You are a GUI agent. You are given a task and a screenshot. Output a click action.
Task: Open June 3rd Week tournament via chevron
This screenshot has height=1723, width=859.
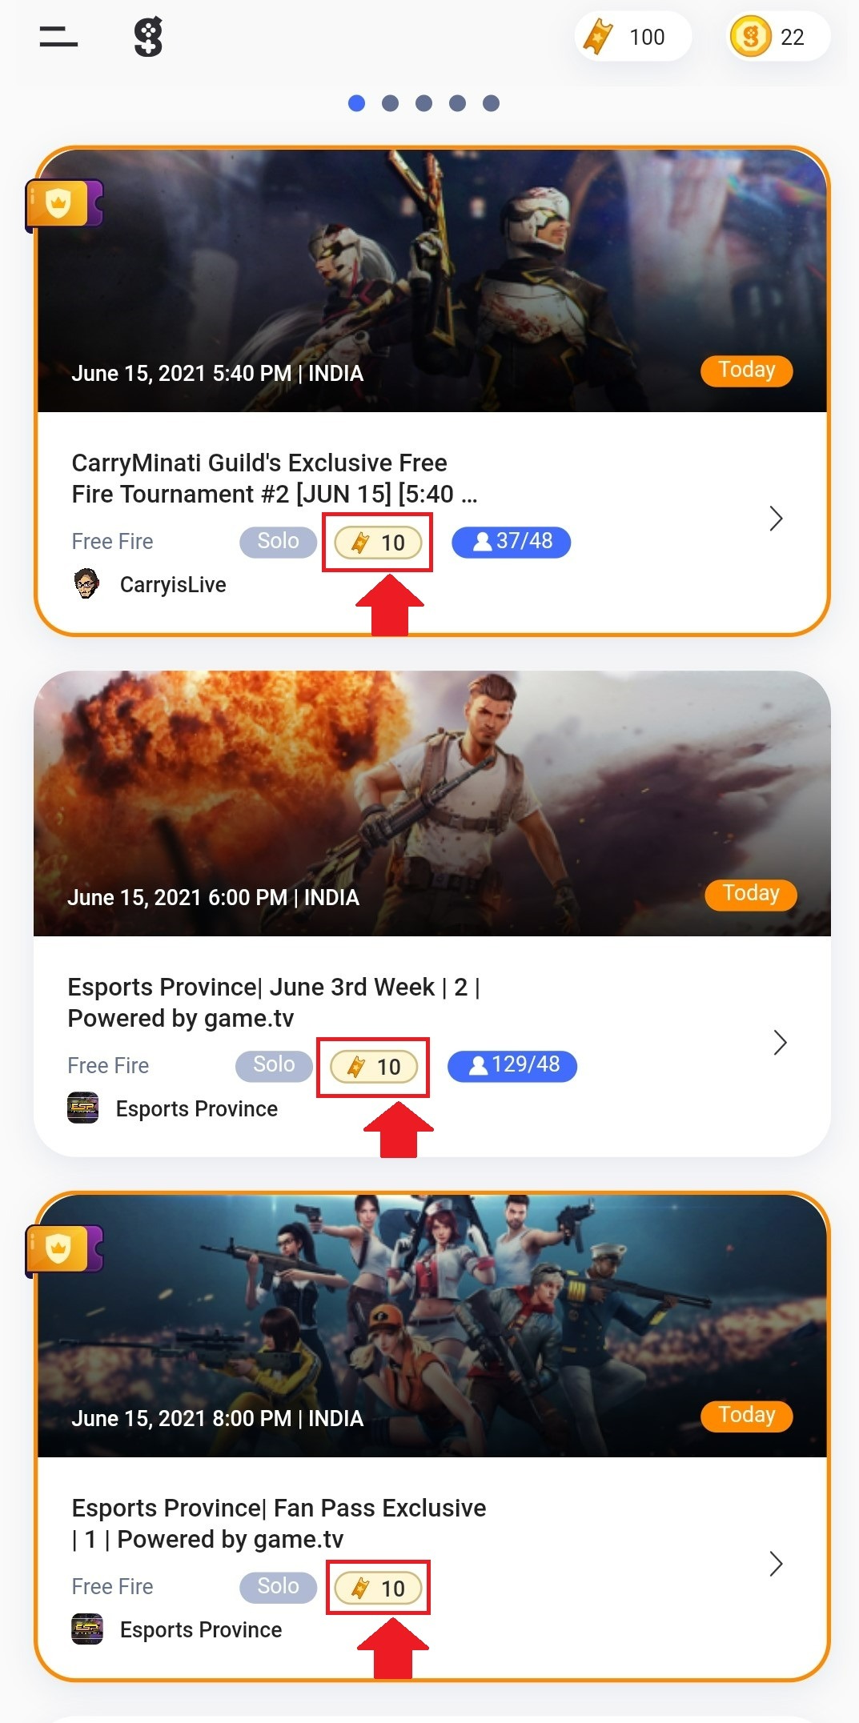pos(780,1042)
